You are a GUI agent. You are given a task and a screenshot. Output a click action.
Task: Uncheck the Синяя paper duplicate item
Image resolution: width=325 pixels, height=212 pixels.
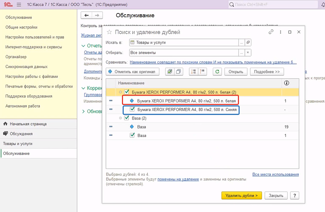(x=132, y=109)
